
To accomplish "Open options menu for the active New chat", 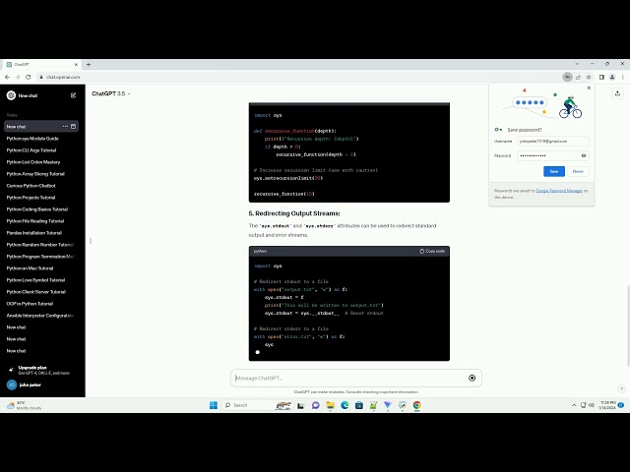I will (65, 127).
